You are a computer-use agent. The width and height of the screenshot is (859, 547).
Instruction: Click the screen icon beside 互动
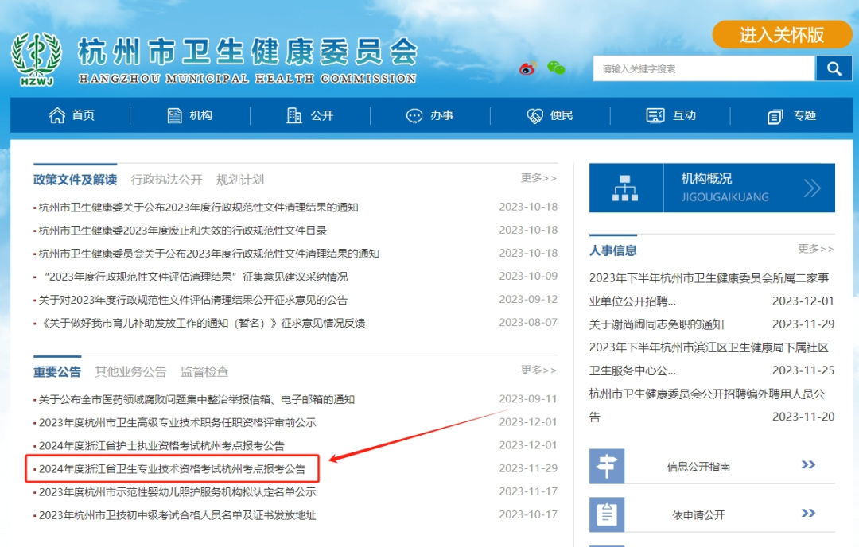655,115
